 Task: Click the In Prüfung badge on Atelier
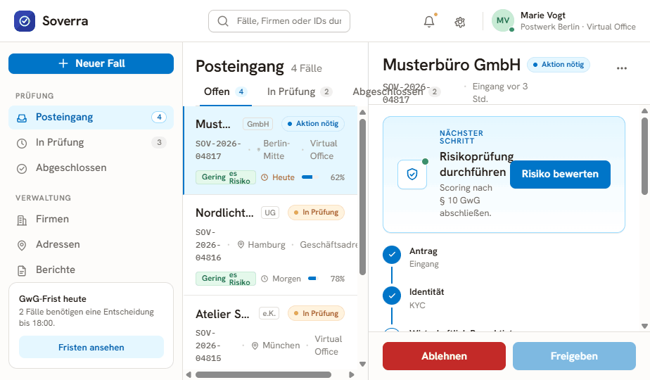pos(317,314)
